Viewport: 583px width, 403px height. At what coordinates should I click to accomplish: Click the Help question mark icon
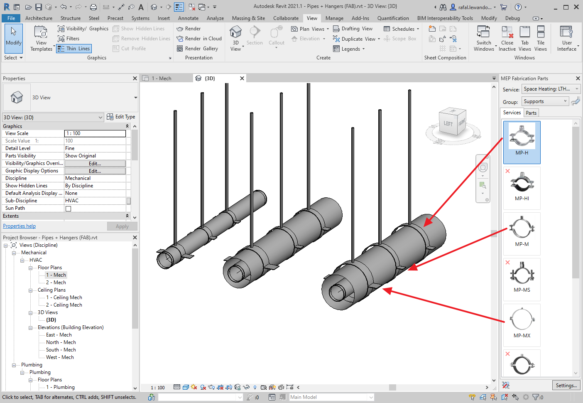pos(518,7)
